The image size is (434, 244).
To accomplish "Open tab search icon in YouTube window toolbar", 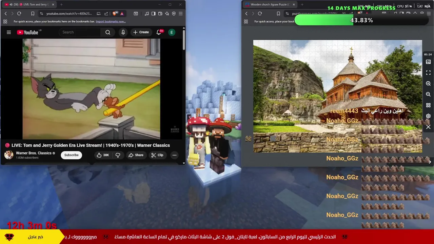I will pos(136,14).
